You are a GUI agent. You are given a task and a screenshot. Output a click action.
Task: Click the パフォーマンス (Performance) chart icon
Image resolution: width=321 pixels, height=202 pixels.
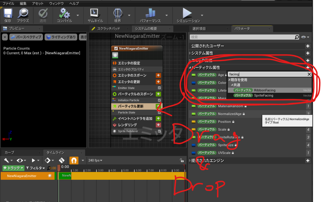pos(150,14)
